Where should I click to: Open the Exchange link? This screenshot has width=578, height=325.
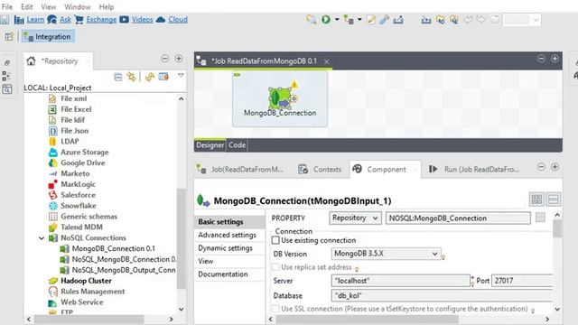tap(101, 20)
